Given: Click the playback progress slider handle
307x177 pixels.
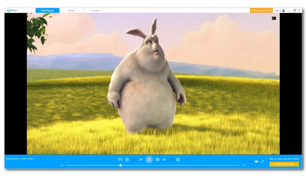Looking at the screenshot, I should click(121, 165).
